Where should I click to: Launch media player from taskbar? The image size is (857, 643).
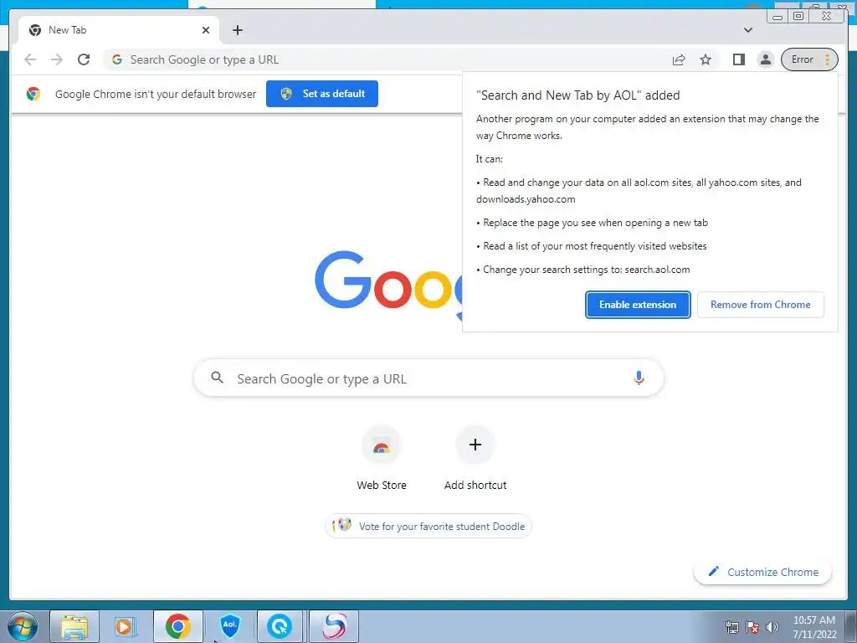(126, 626)
